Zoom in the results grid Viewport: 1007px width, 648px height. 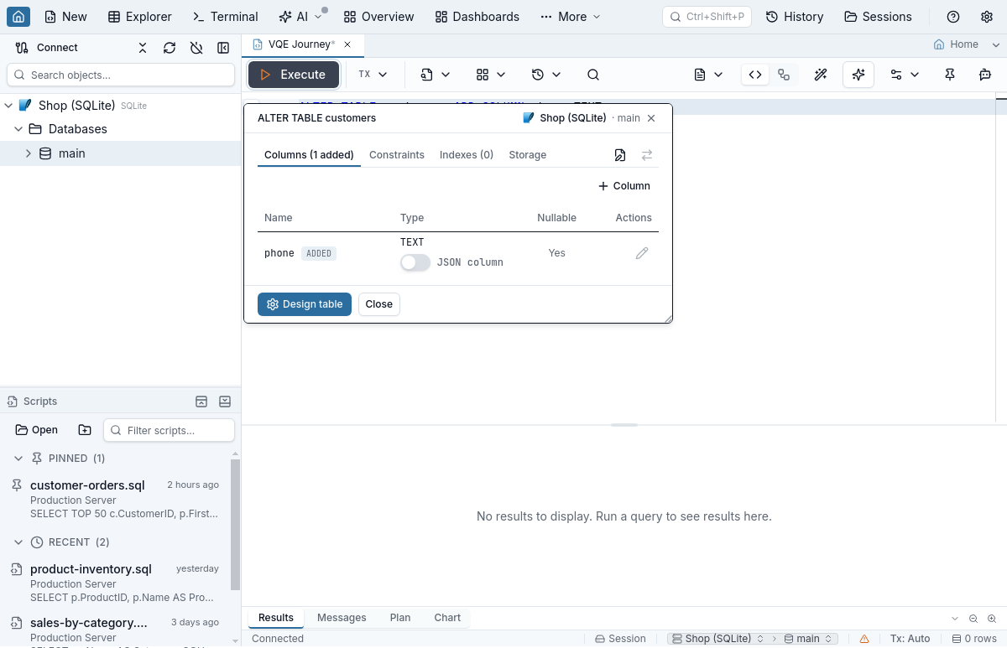pos(992,618)
